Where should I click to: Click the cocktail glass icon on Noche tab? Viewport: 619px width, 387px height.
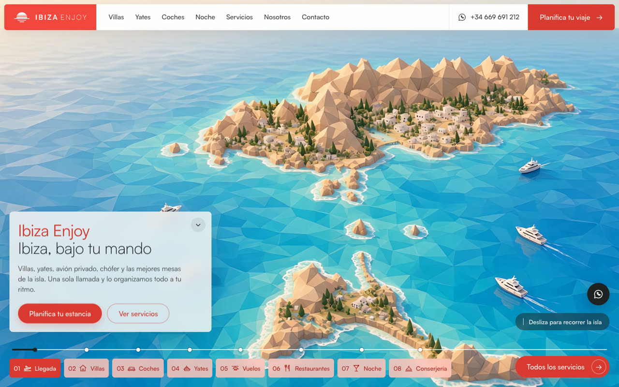356,369
